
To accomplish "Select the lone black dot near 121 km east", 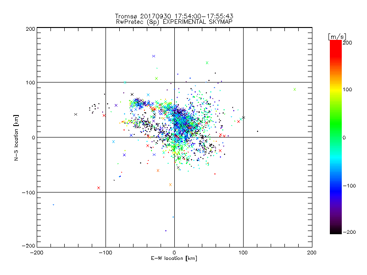I will (257, 132).
